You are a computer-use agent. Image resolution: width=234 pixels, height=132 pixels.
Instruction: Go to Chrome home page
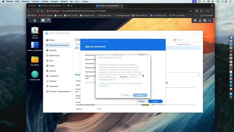pyautogui.click(x=42, y=11)
